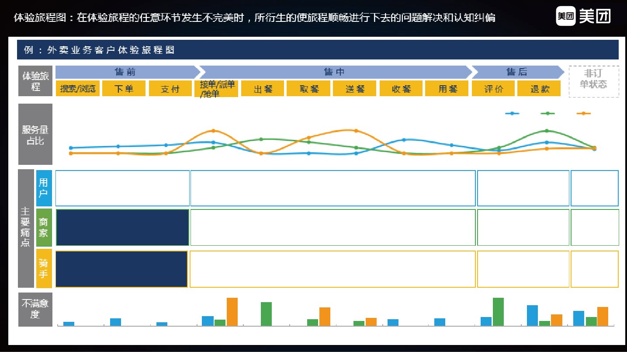Select the 售前 stage arrow

126,72
